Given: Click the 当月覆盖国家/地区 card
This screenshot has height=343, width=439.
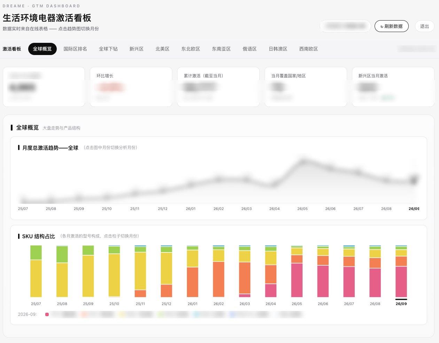Looking at the screenshot, I should (306, 87).
